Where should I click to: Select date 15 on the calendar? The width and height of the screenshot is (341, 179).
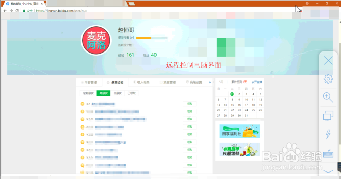click(232, 105)
